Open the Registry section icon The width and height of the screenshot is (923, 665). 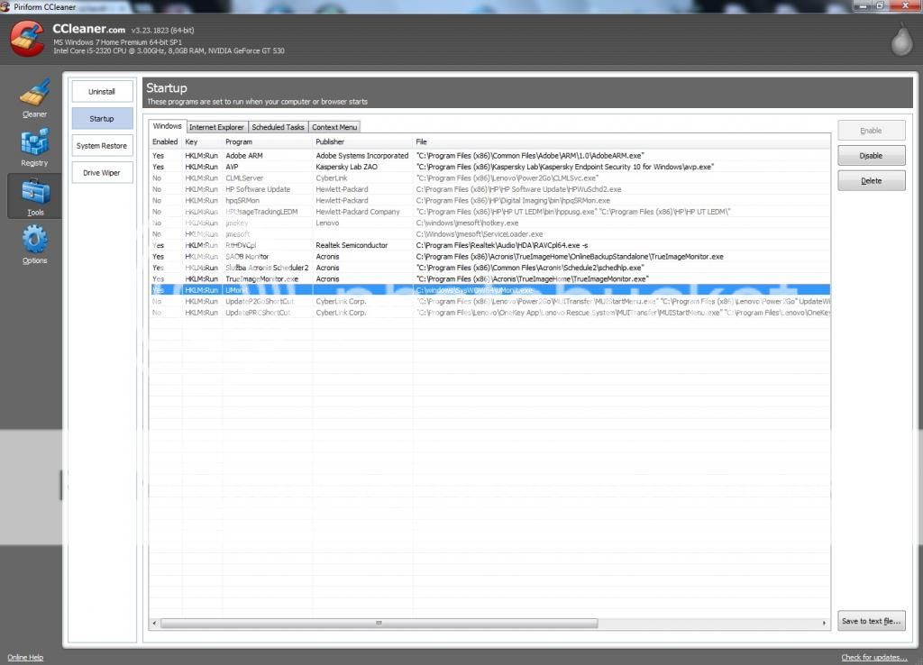point(34,142)
